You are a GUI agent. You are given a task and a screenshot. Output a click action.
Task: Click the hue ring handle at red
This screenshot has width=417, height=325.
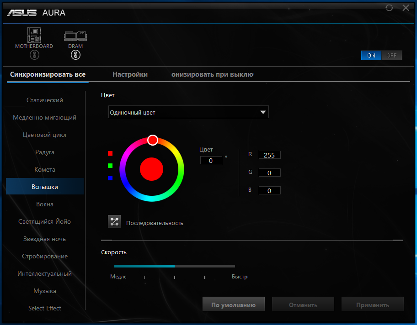point(153,140)
